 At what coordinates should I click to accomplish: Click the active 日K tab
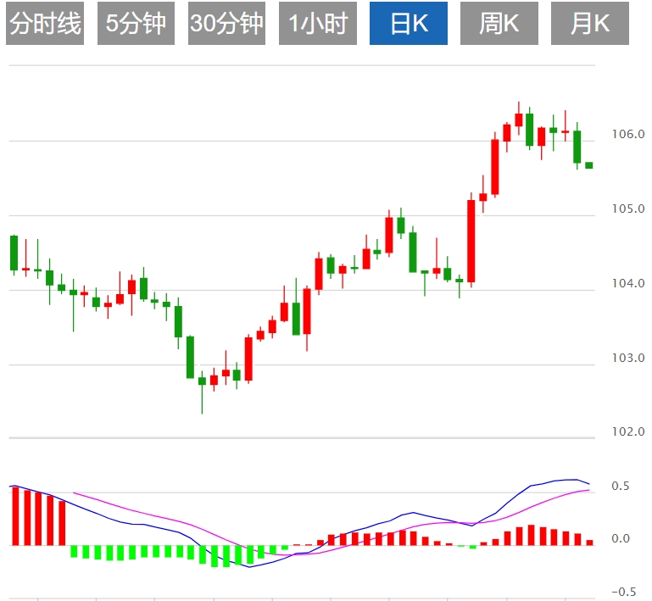coord(409,24)
